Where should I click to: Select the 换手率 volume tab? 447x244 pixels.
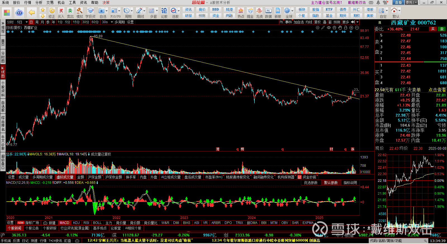pos(131,177)
